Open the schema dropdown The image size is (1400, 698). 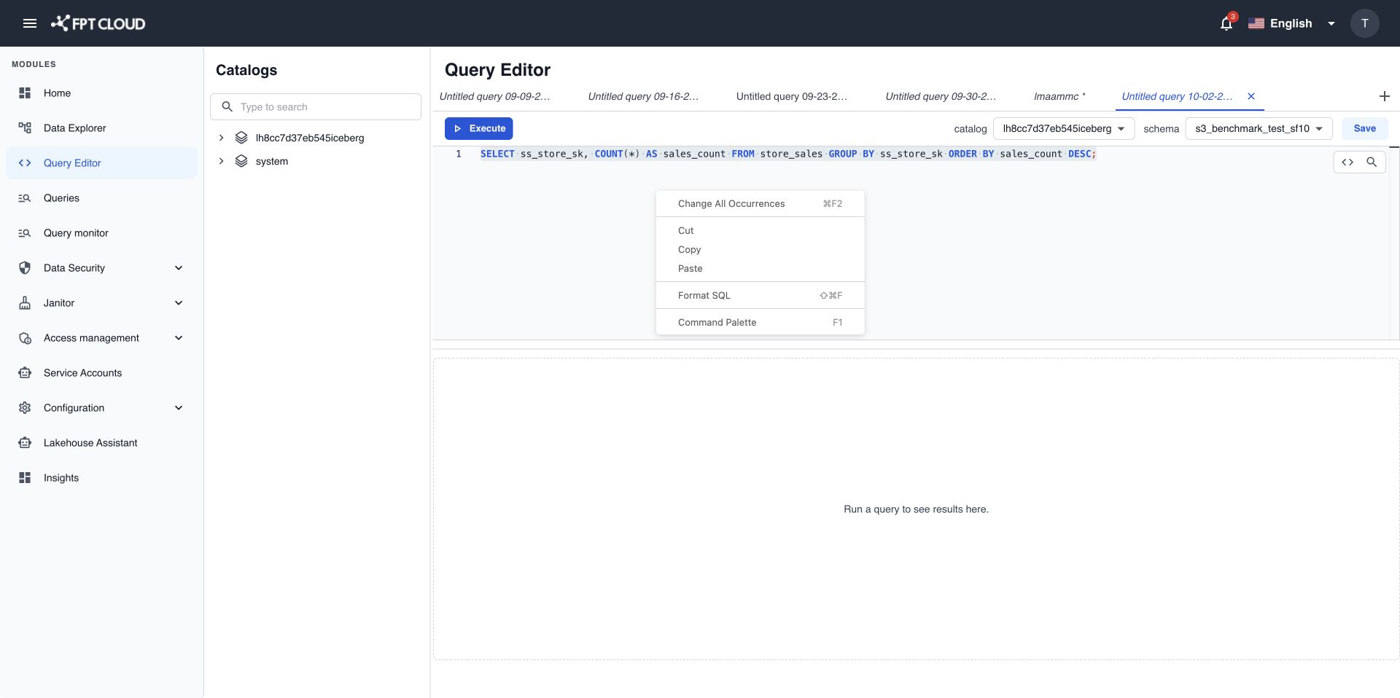[x=1259, y=129]
